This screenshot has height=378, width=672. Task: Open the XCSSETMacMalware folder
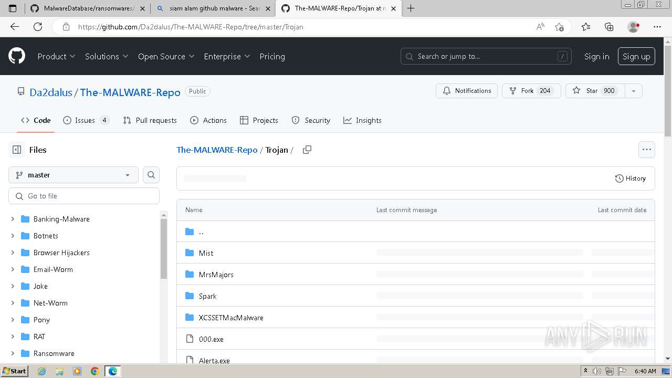click(231, 318)
